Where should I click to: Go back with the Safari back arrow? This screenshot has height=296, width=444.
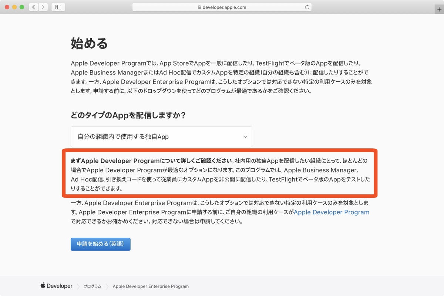pos(34,7)
